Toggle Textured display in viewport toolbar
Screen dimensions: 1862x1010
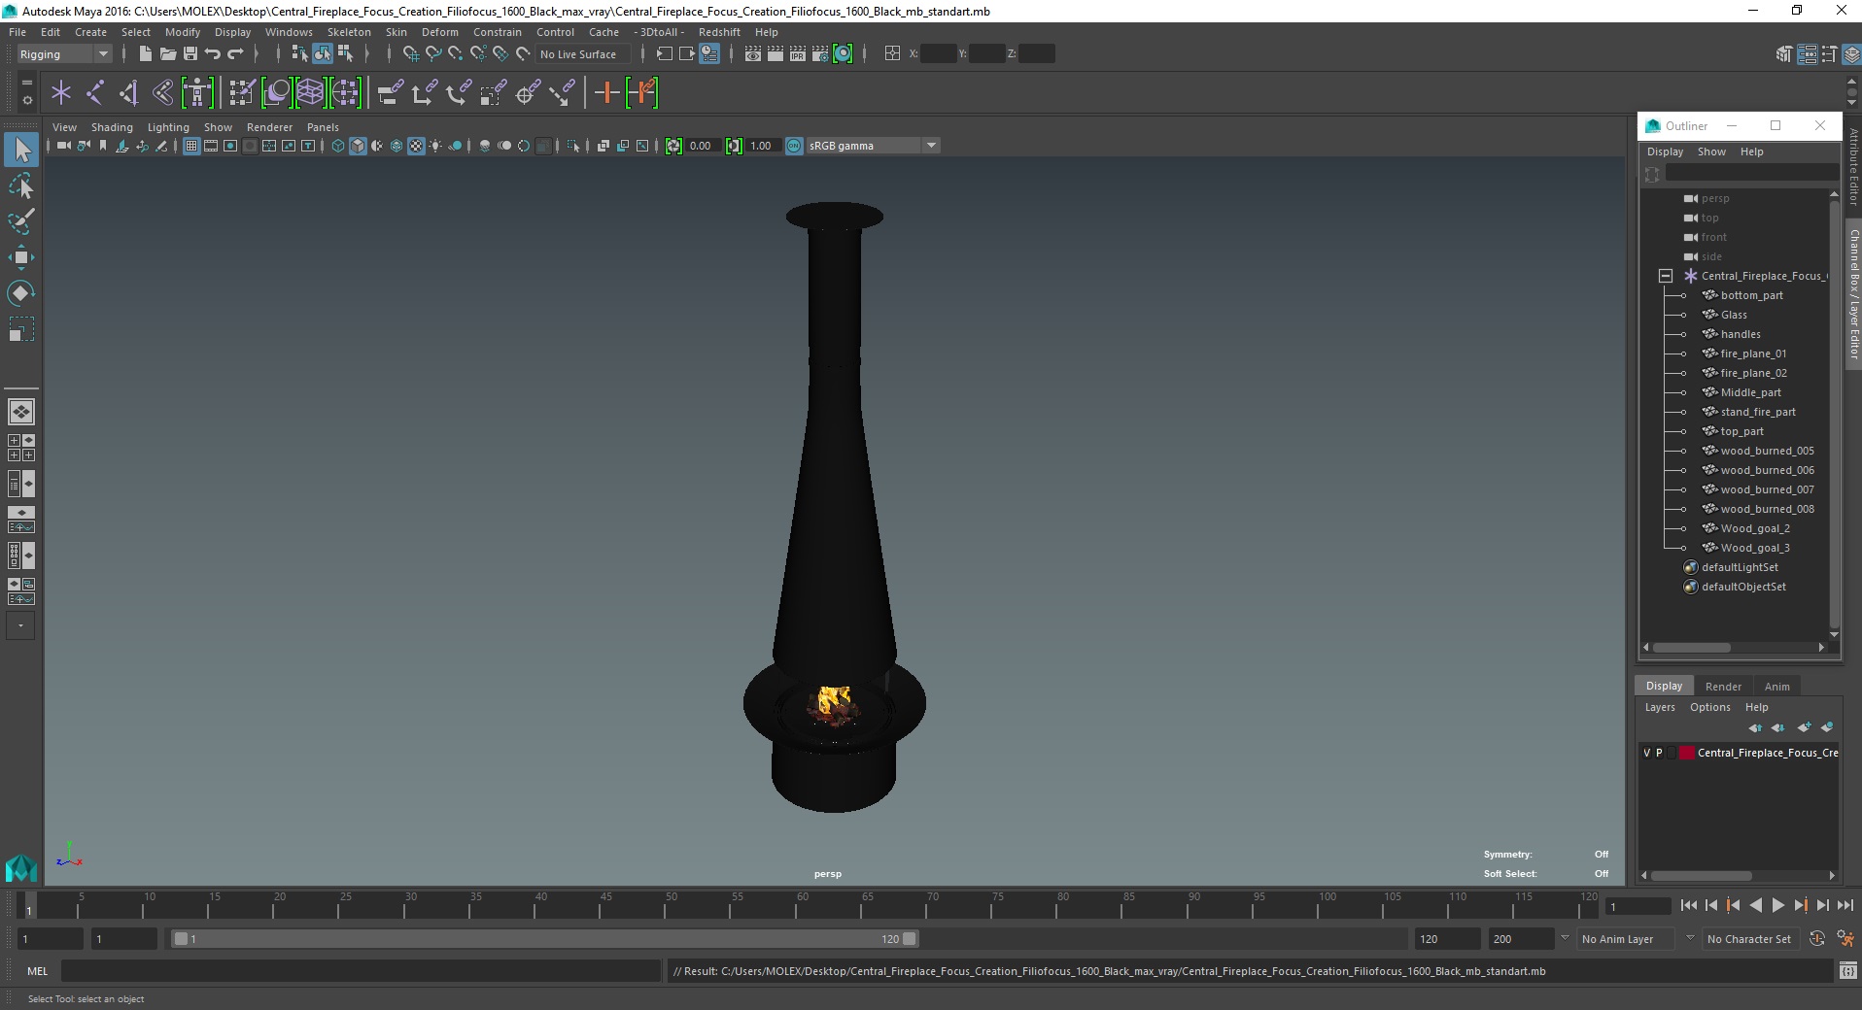pyautogui.click(x=416, y=146)
